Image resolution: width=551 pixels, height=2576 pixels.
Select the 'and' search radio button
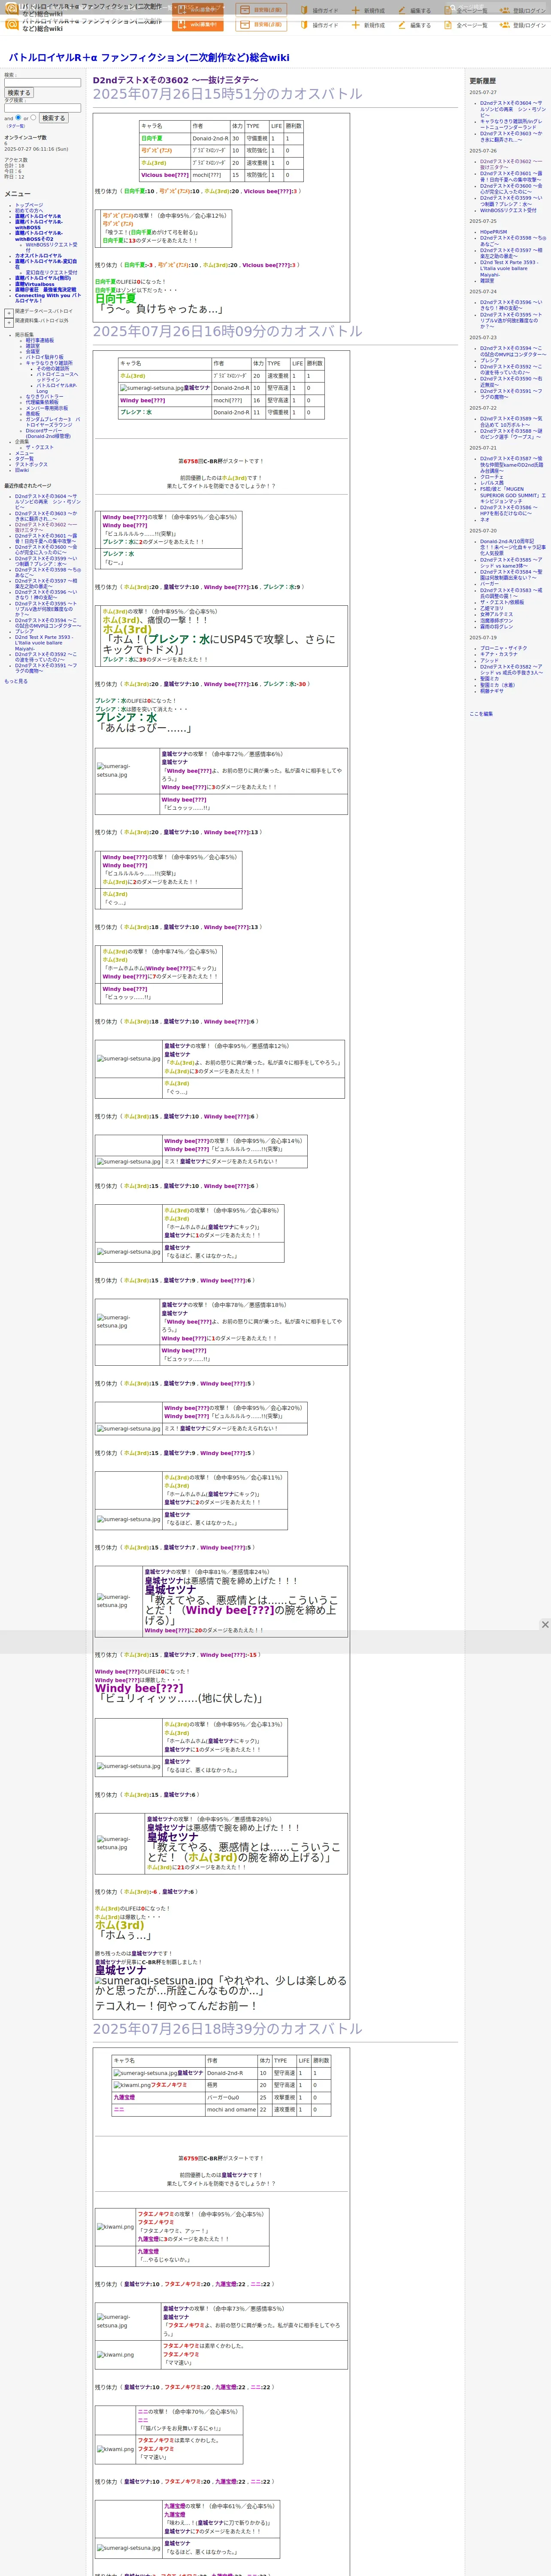(x=18, y=117)
